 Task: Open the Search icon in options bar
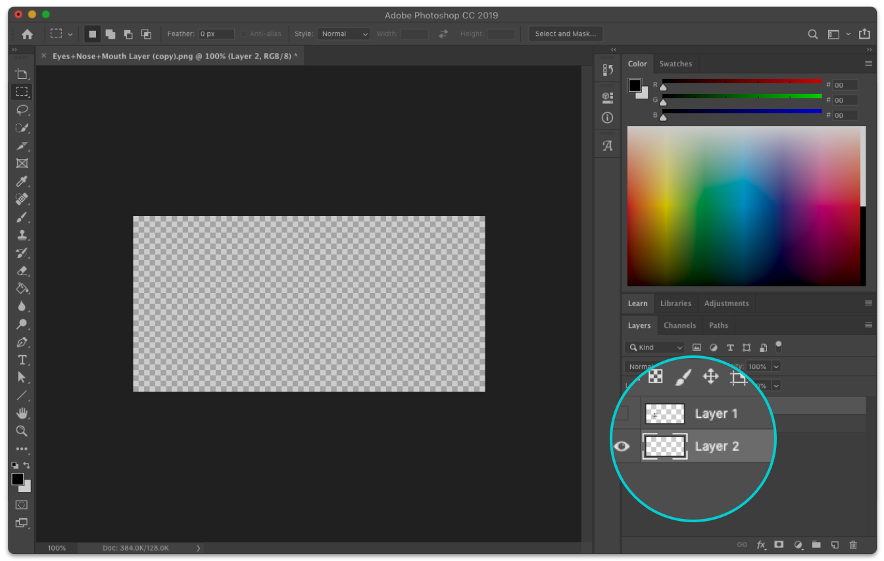(x=813, y=34)
